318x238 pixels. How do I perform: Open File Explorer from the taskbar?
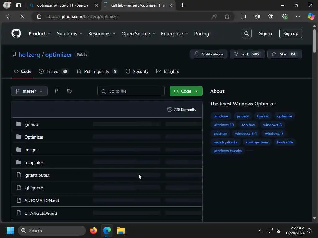click(121, 231)
